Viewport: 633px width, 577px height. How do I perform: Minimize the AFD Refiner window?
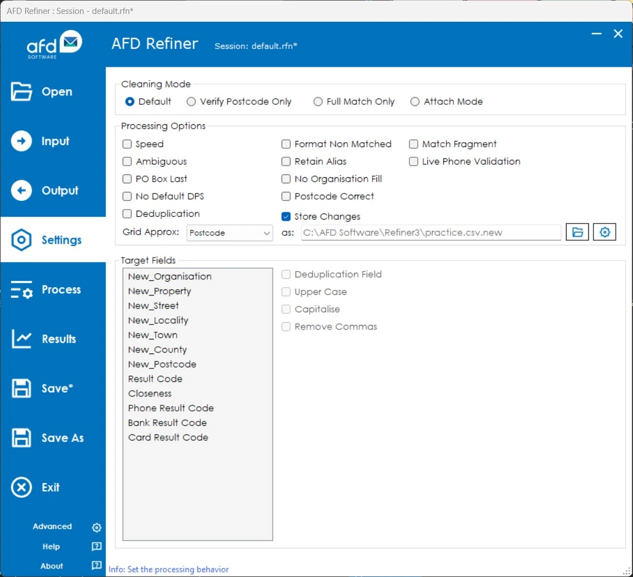coord(596,34)
